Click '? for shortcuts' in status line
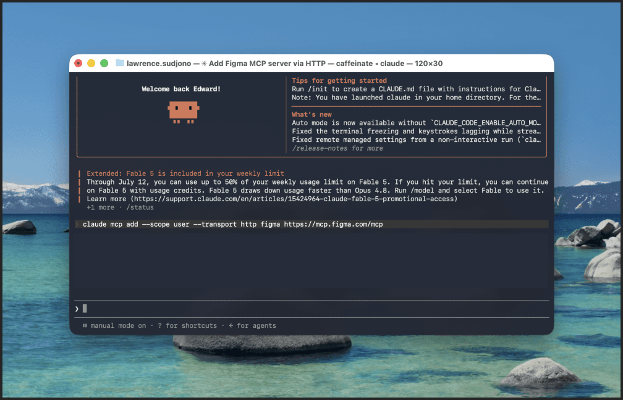The width and height of the screenshot is (623, 400). [187, 326]
